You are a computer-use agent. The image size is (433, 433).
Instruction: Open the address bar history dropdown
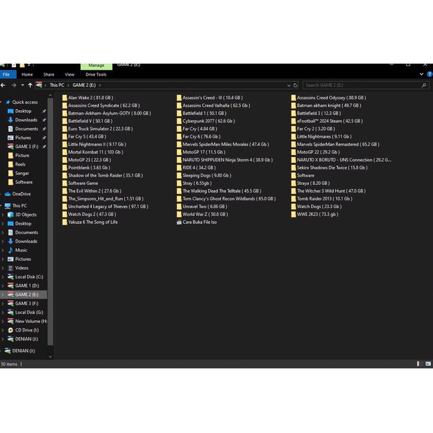[x=289, y=85]
